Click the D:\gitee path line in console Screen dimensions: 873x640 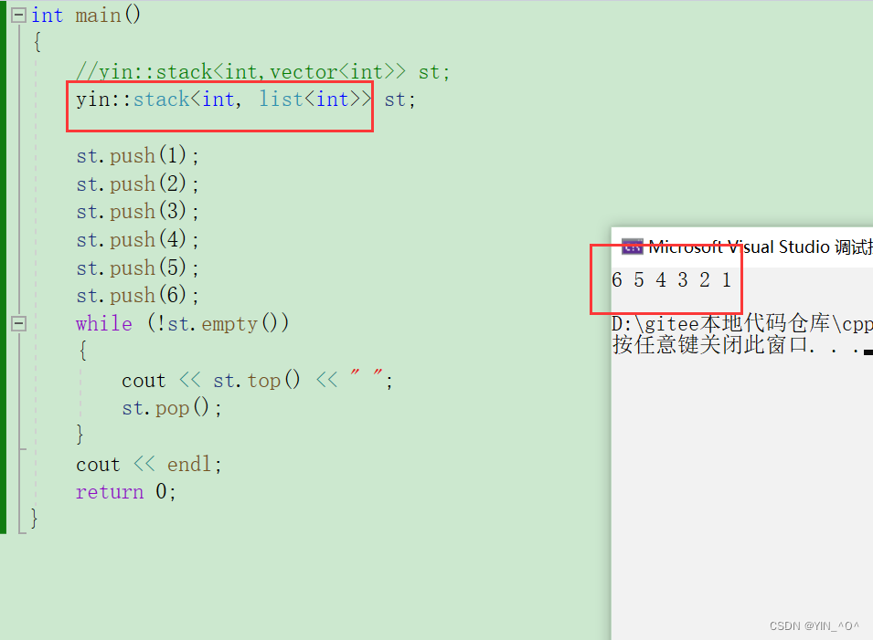741,323
